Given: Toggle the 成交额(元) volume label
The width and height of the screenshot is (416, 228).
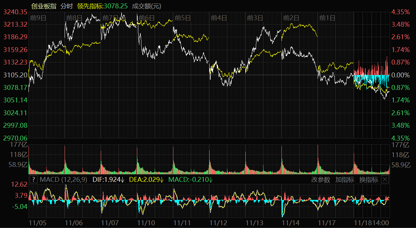Looking at the screenshot, I should pyautogui.click(x=146, y=6).
